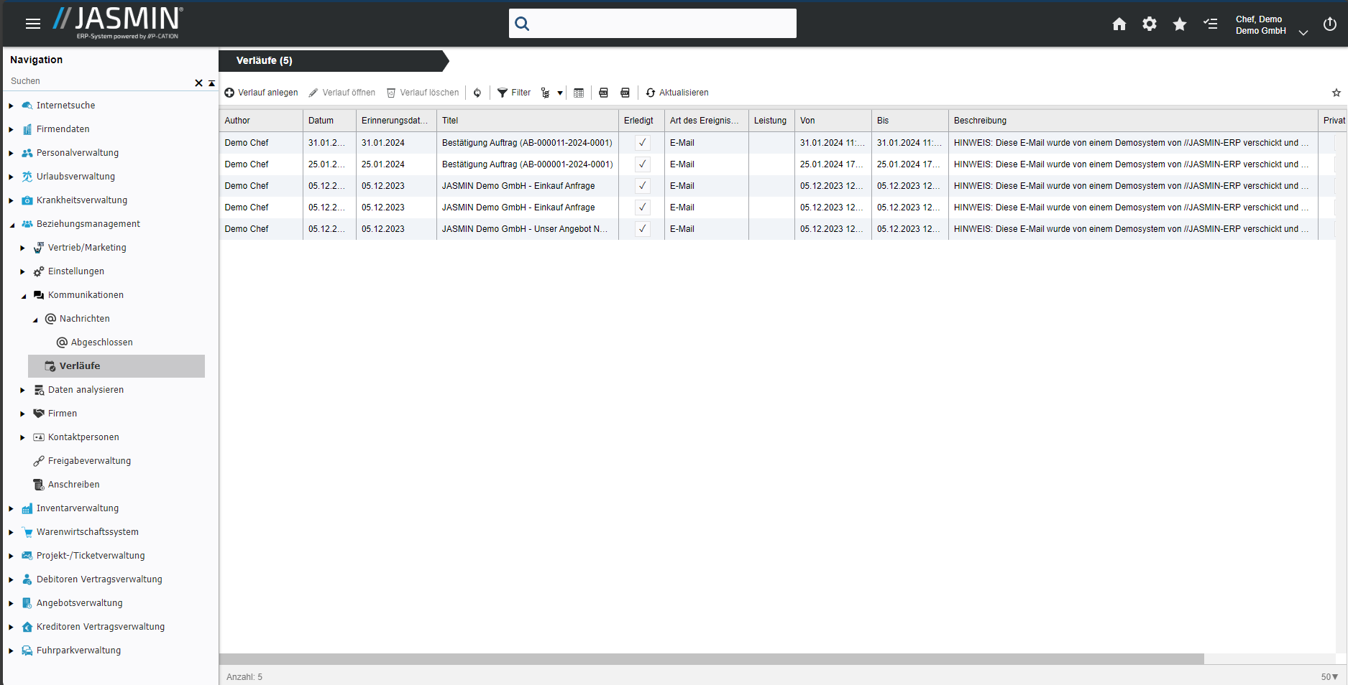Viewport: 1348px width, 685px height.
Task: Click Verlauf anlegen button
Action: [261, 93]
